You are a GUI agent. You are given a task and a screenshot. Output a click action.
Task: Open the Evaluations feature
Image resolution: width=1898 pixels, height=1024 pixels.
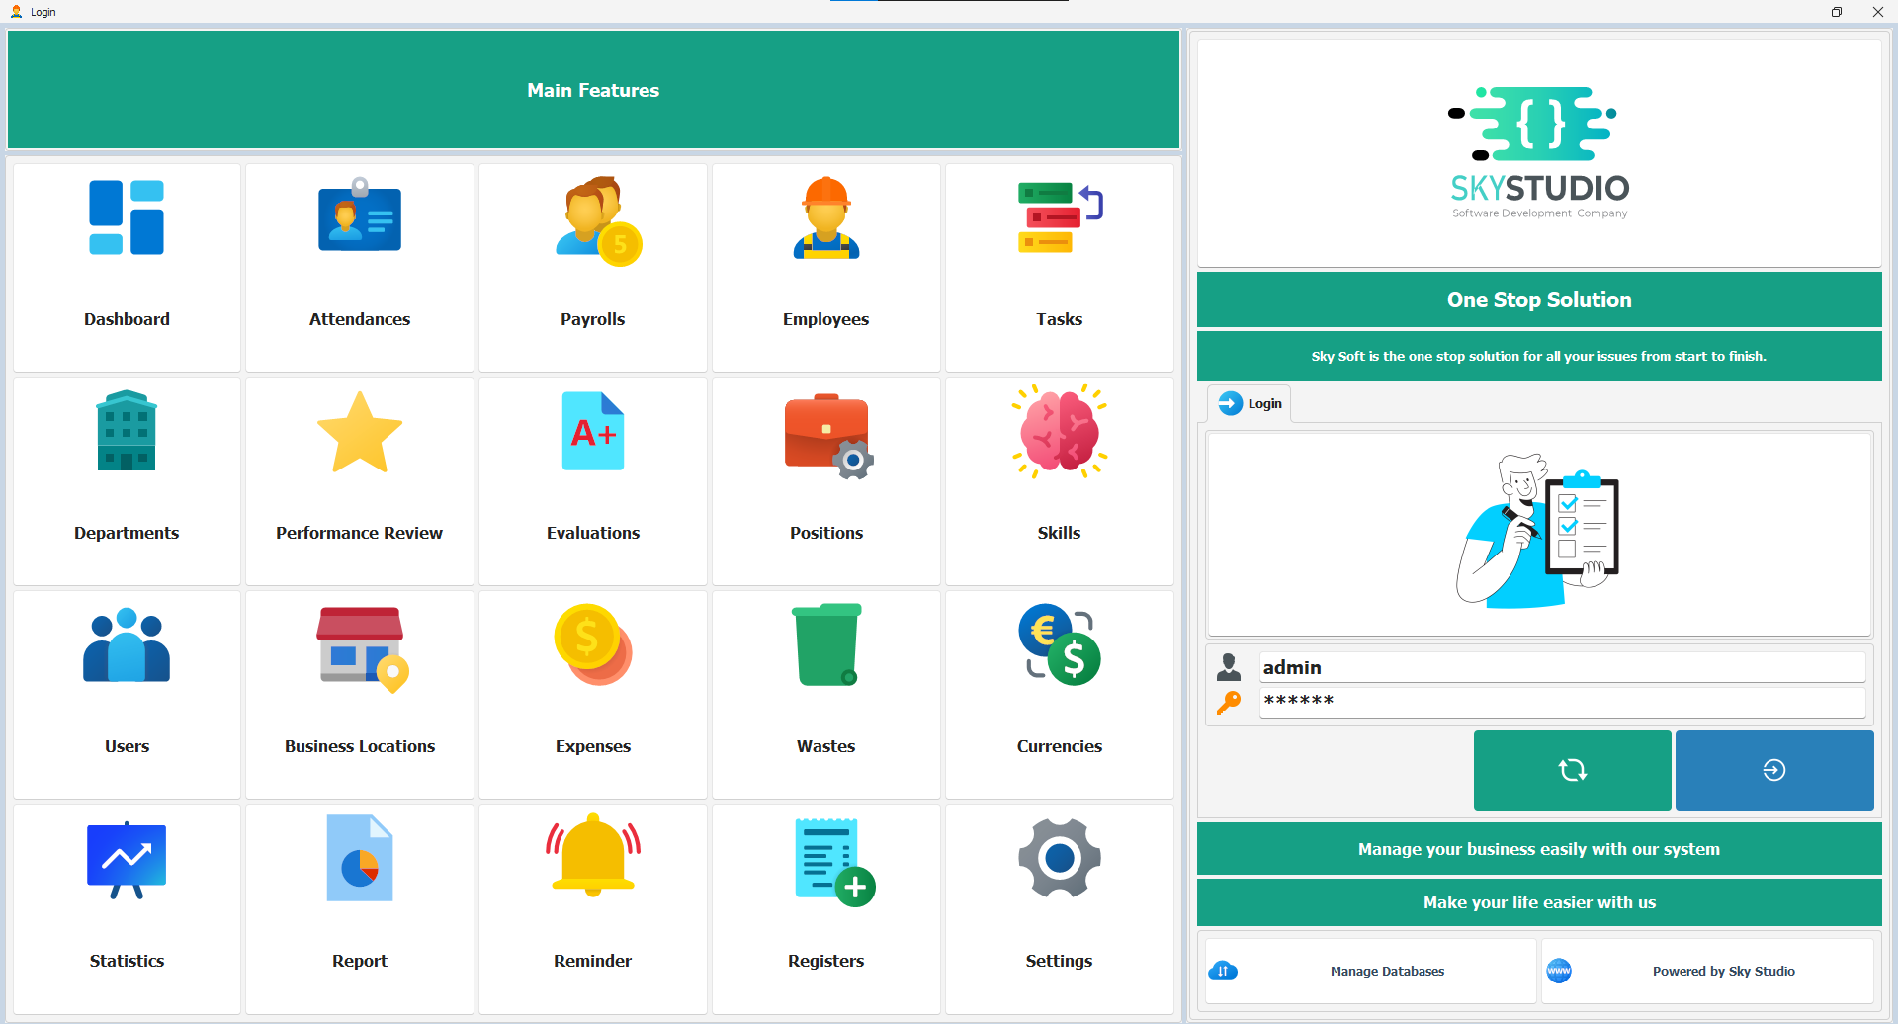pyautogui.click(x=592, y=480)
